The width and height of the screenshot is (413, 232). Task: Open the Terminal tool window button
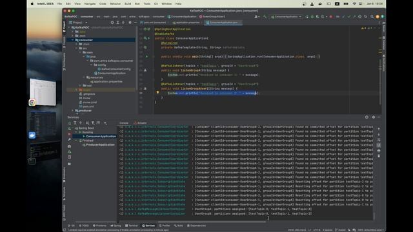coord(132,226)
